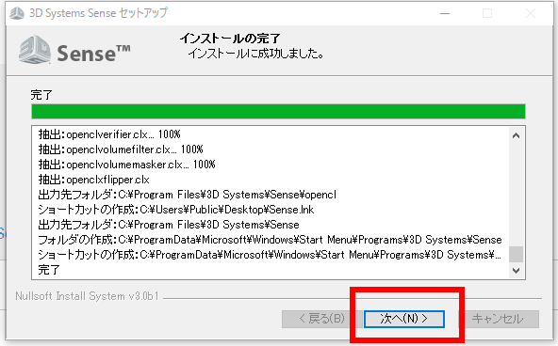Image resolution: width=558 pixels, height=346 pixels.
Task: Select the Desktop\Sense.lnk shortcut log line
Action: click(x=176, y=210)
